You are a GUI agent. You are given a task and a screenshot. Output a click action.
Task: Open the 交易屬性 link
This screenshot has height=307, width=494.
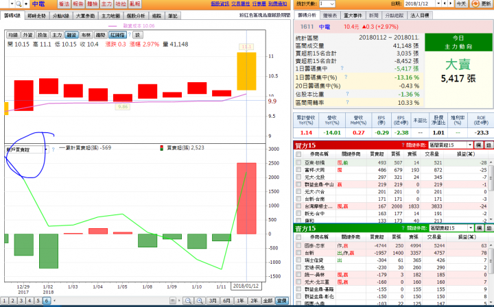240,4
